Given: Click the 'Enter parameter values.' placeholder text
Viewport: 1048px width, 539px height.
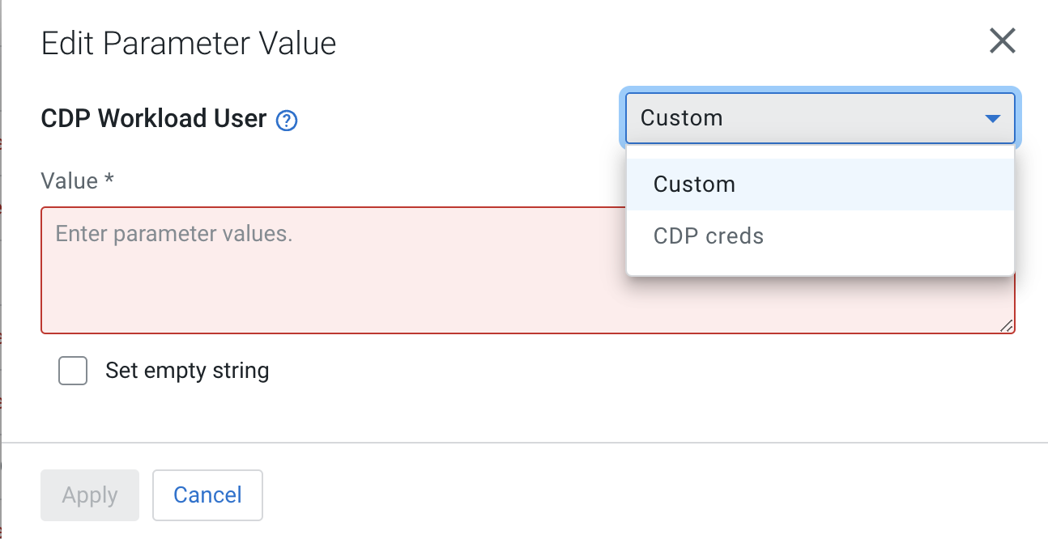Looking at the screenshot, I should tap(173, 235).
